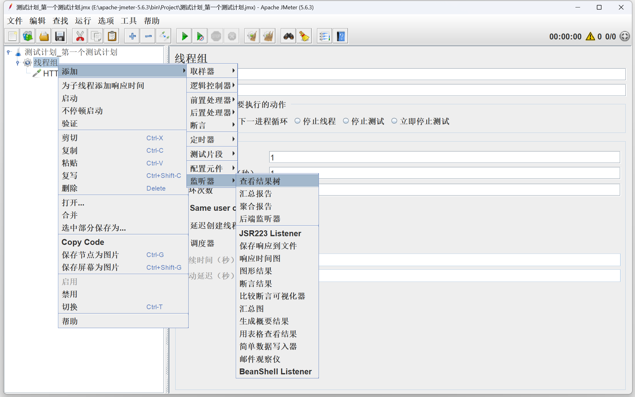This screenshot has height=397, width=635.
Task: Select the 停止测试 radio button
Action: coord(346,121)
